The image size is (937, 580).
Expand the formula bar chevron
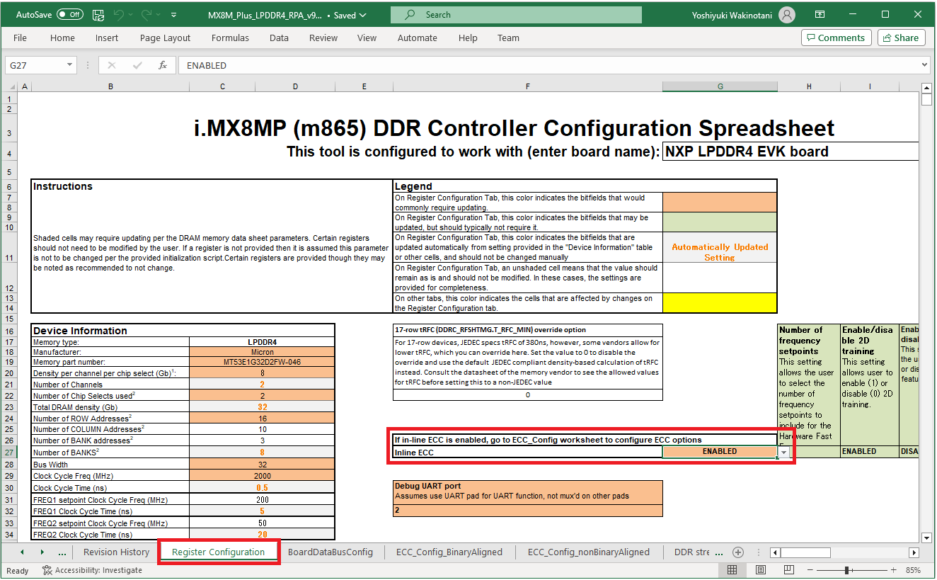924,65
